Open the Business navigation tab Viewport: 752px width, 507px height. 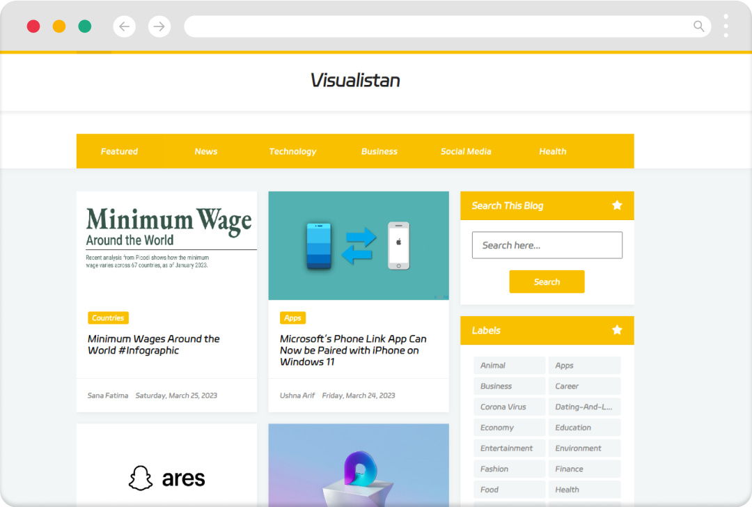[x=379, y=152]
